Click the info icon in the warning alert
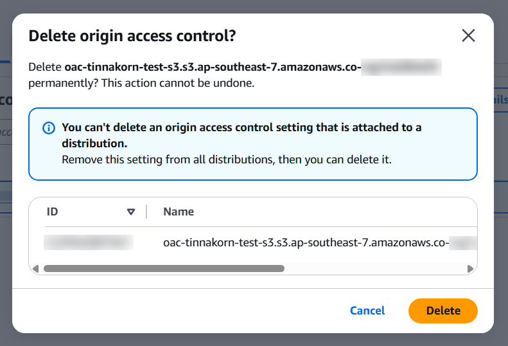This screenshot has width=508, height=346. click(48, 128)
